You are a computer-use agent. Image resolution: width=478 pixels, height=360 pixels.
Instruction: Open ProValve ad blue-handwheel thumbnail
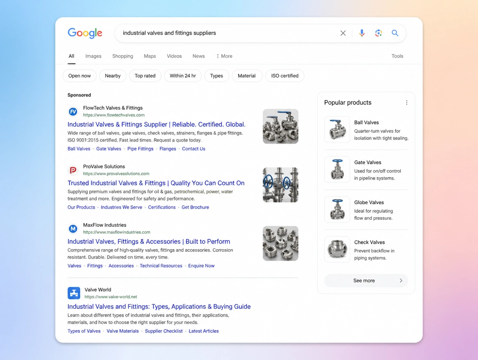[x=280, y=185]
